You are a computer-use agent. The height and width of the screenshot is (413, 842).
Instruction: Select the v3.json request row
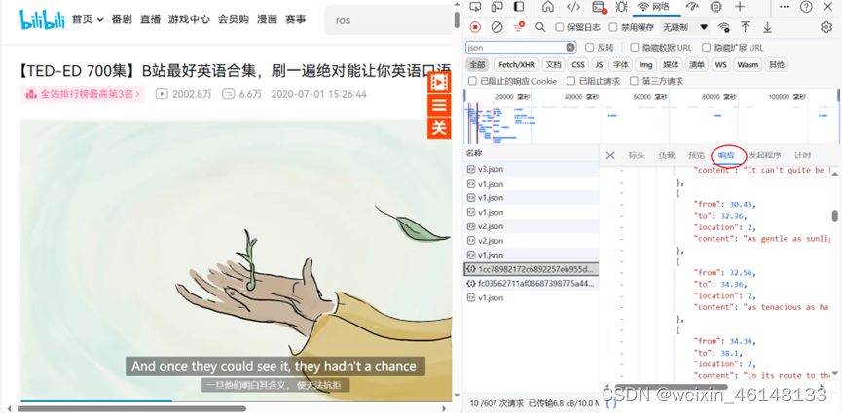point(531,169)
